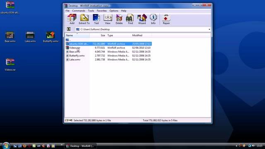Screen dimensions: 265x149
Task: Open the Extract To tool
Action: click(x=84, y=19)
